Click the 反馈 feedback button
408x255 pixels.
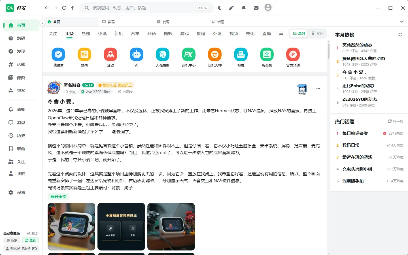point(12,240)
